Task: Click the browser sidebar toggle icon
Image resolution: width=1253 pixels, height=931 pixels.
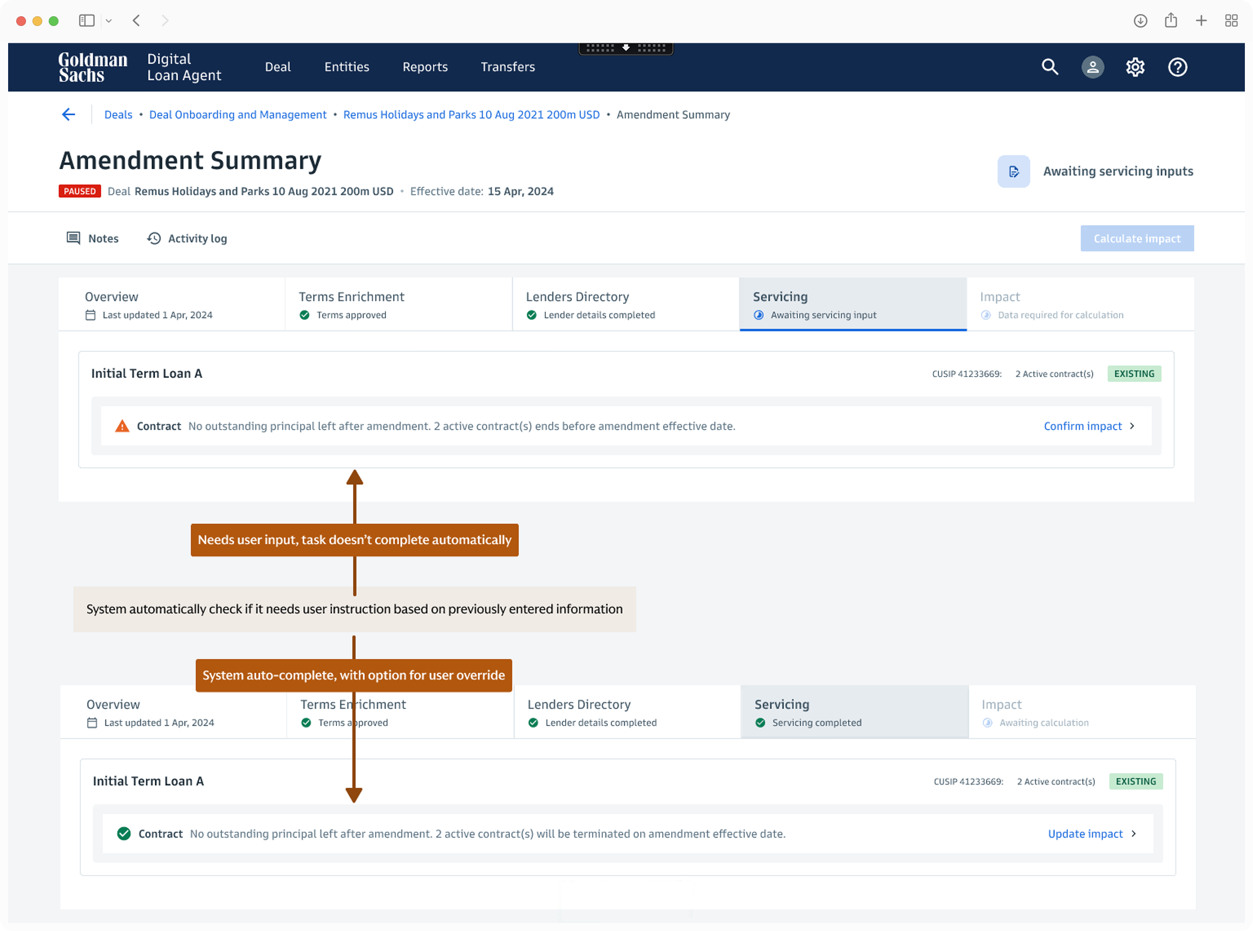Action: point(86,21)
